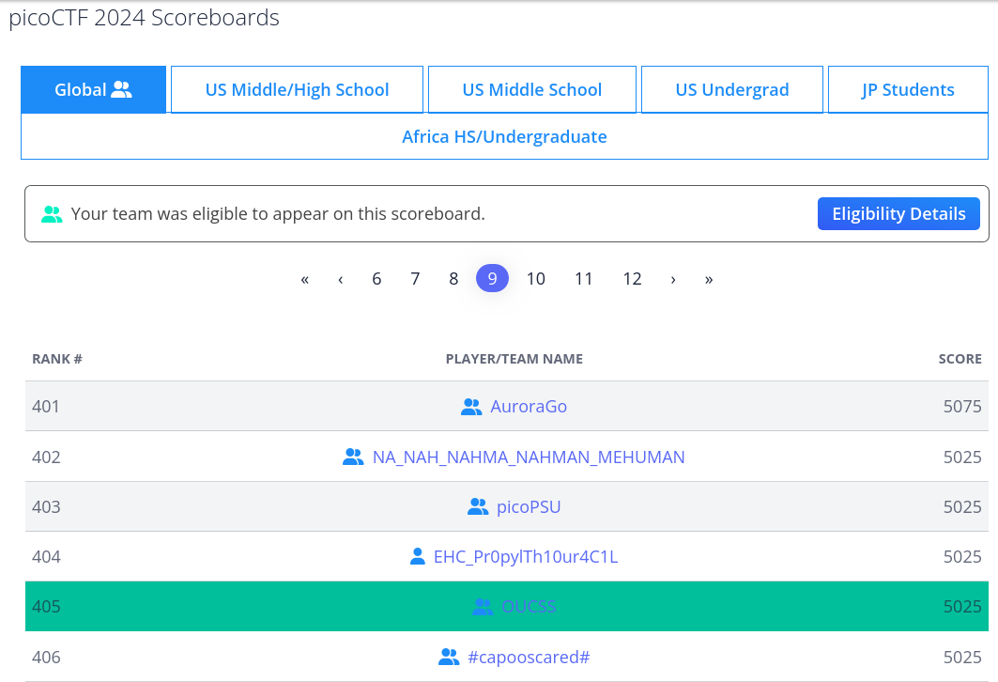Screen dimensions: 998x682
Task: Go to previous page with ‹ arrow
Action: coord(341,279)
